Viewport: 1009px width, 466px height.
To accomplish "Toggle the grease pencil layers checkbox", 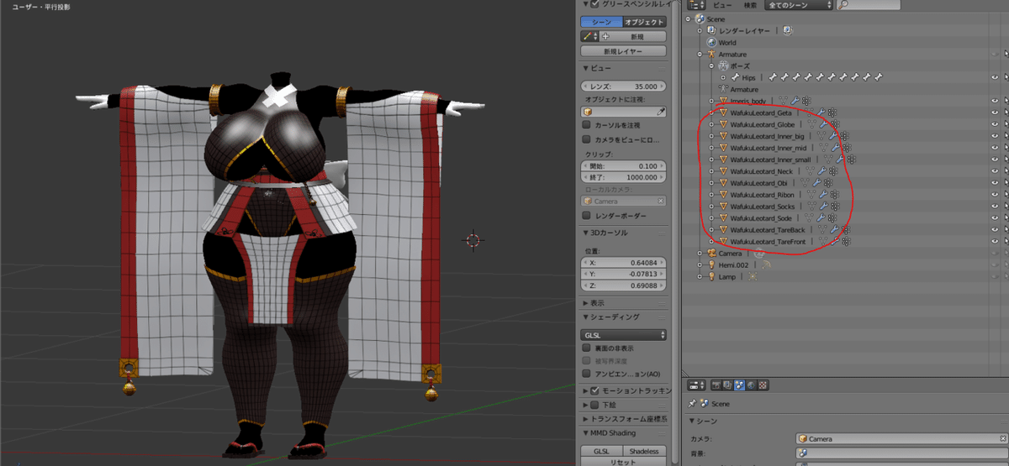I will click(x=596, y=4).
